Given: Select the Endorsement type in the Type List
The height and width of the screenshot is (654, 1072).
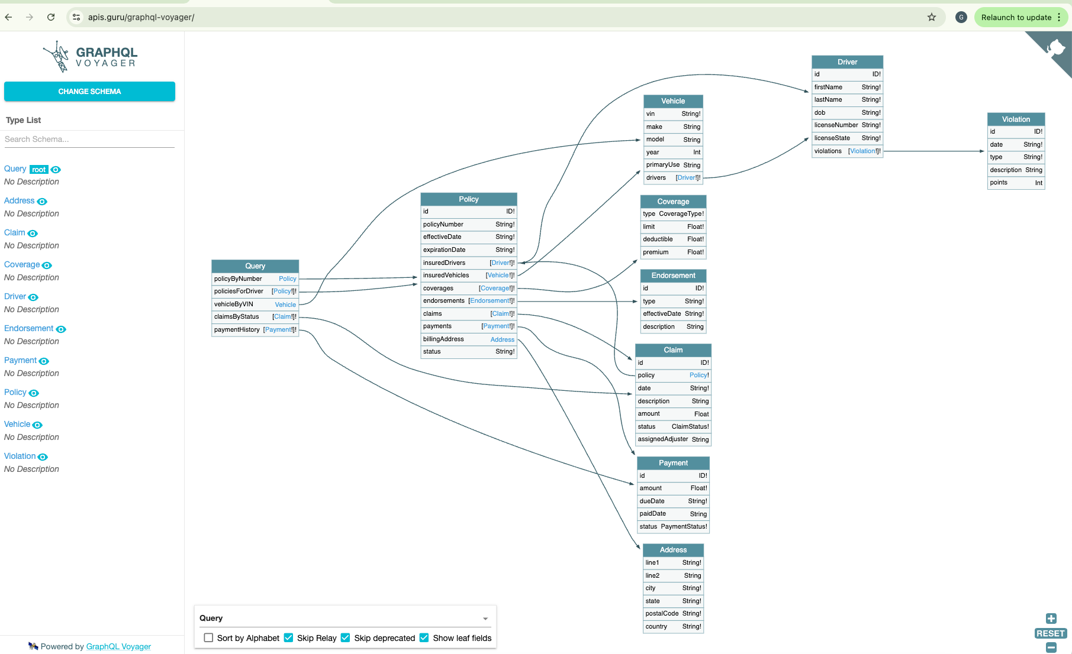Looking at the screenshot, I should tap(28, 328).
